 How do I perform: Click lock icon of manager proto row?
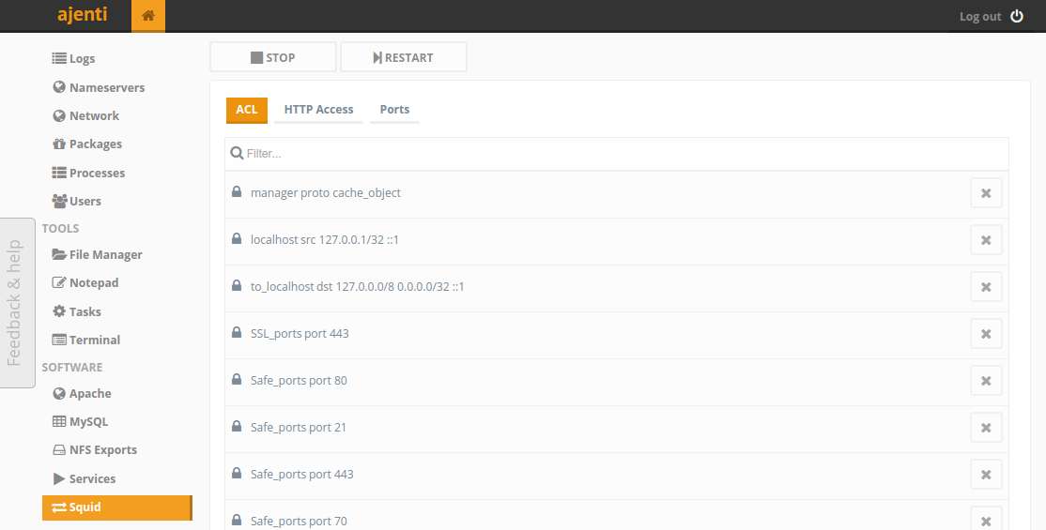pos(237,192)
